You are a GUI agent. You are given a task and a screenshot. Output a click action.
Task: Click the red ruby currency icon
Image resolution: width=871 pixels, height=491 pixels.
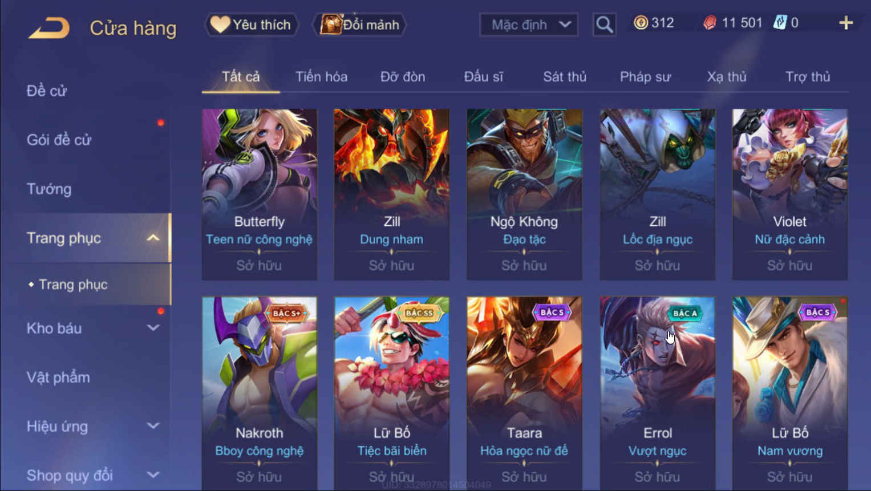[710, 23]
